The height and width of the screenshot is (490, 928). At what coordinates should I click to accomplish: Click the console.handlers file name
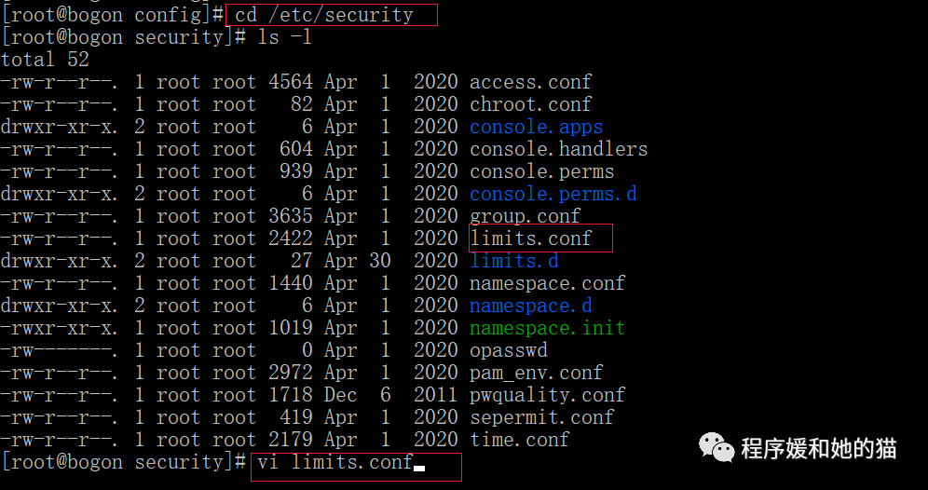(558, 149)
